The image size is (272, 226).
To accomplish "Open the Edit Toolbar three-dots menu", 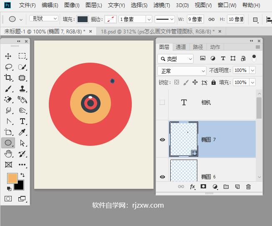I will click(22, 164).
